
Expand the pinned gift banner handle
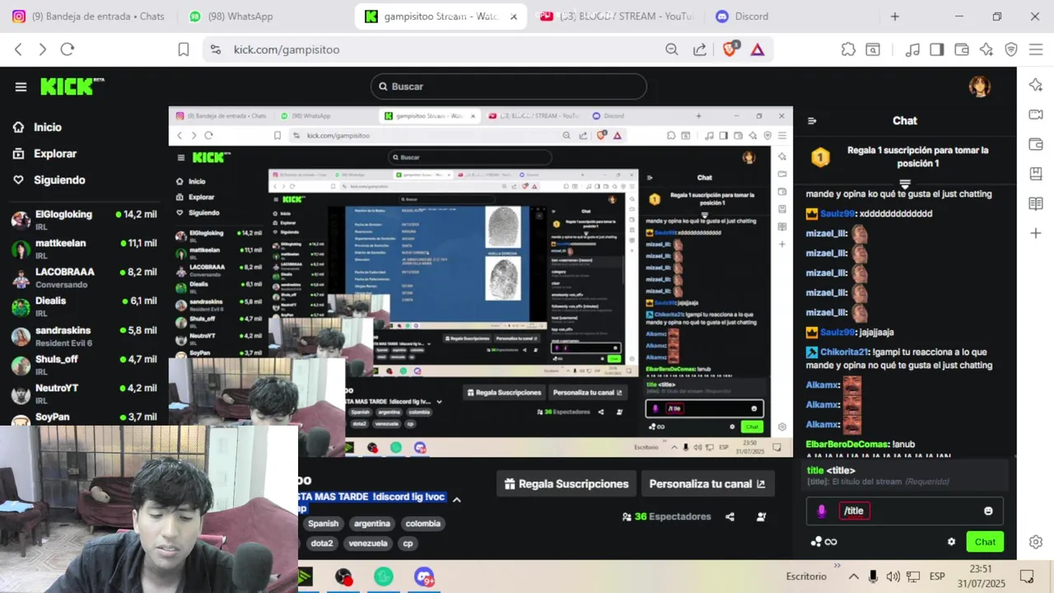click(905, 184)
